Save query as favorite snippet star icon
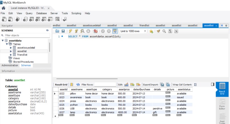Image resolution: width=230 pixels, height=124 pixels. tap(151, 31)
